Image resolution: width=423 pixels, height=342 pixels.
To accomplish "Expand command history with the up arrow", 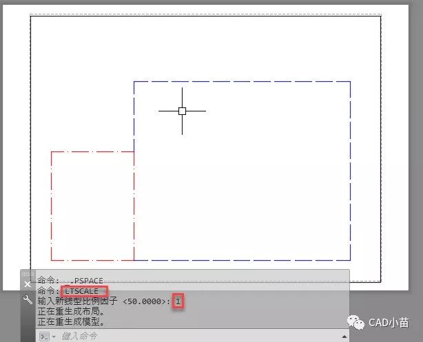I will click(x=342, y=336).
